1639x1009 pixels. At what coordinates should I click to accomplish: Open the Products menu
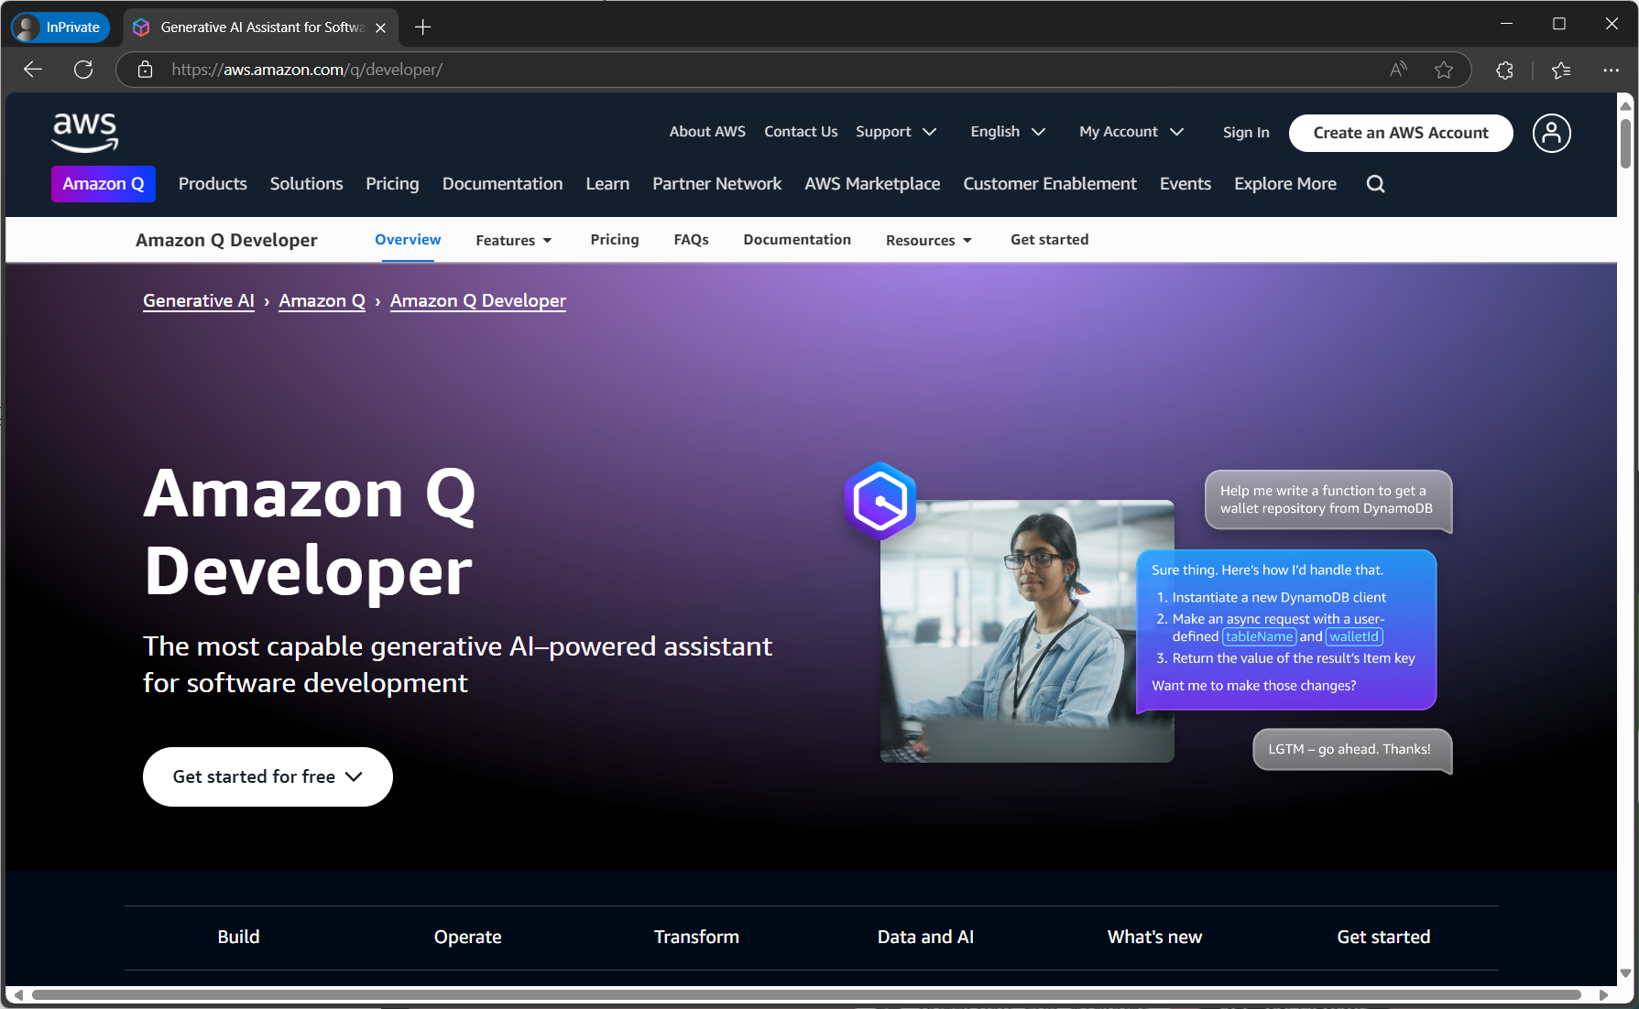(x=213, y=184)
